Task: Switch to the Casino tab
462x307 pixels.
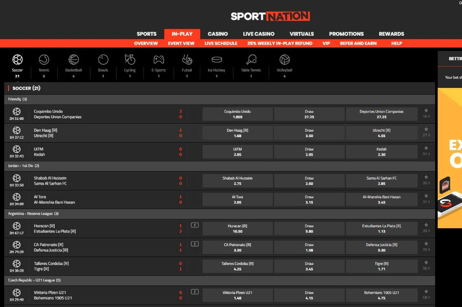Action: click(218, 34)
